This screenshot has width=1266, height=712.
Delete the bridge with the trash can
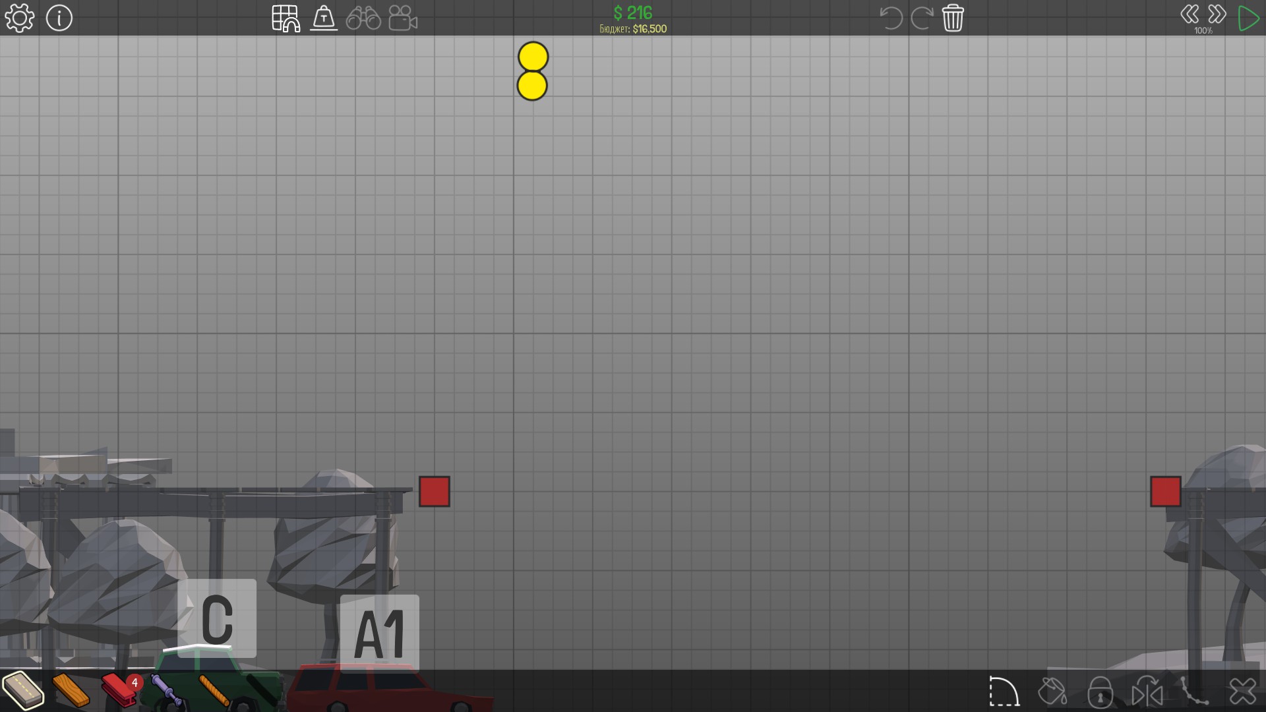[x=953, y=18]
